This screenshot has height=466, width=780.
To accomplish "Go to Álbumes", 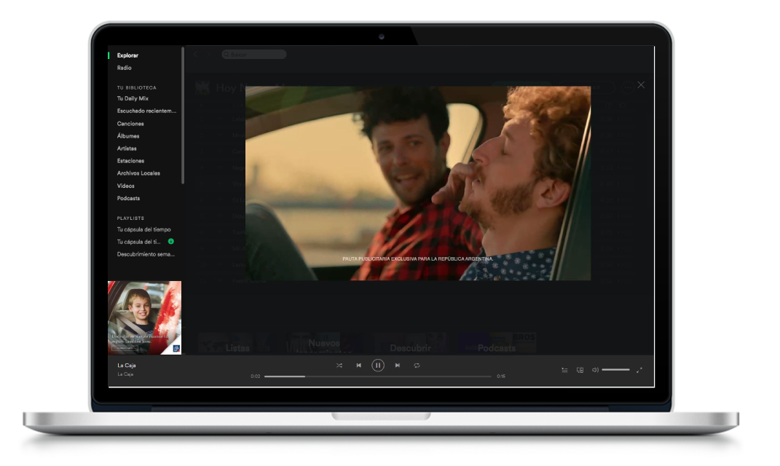I will (128, 136).
